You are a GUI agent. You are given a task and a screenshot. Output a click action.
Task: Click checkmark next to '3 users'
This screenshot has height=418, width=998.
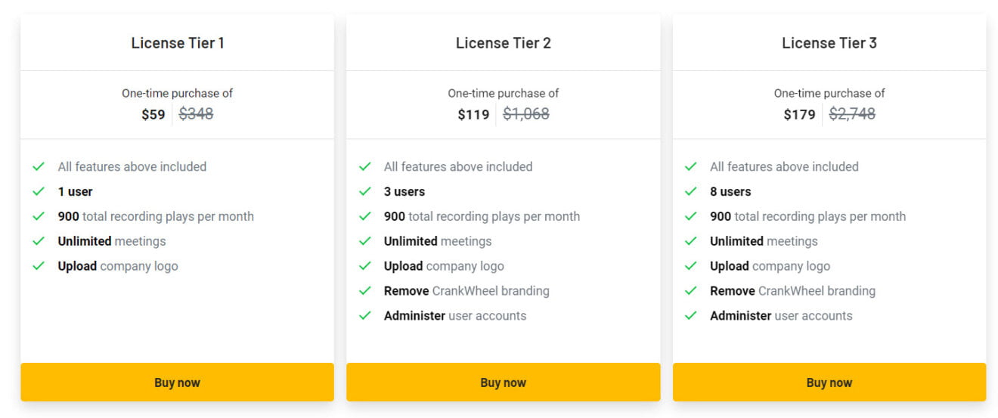365,191
